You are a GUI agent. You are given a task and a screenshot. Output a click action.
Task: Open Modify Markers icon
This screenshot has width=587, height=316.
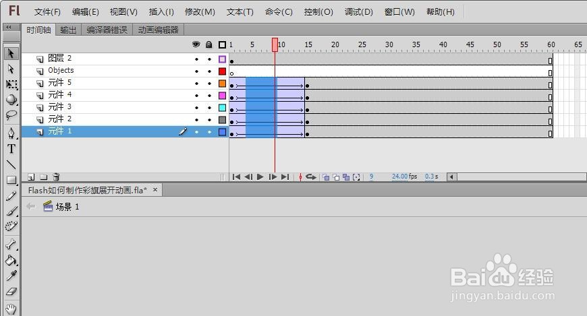coord(356,177)
